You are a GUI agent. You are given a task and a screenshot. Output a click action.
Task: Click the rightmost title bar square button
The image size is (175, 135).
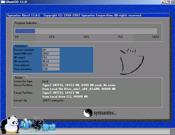coord(172,2)
